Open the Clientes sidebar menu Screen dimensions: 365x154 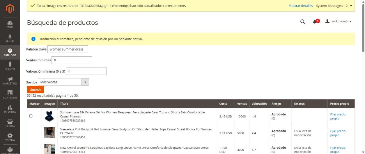[x=10, y=67]
